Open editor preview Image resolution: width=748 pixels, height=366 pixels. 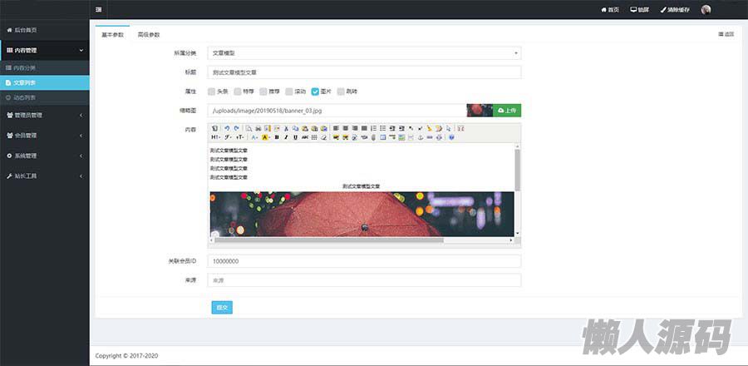coord(249,128)
